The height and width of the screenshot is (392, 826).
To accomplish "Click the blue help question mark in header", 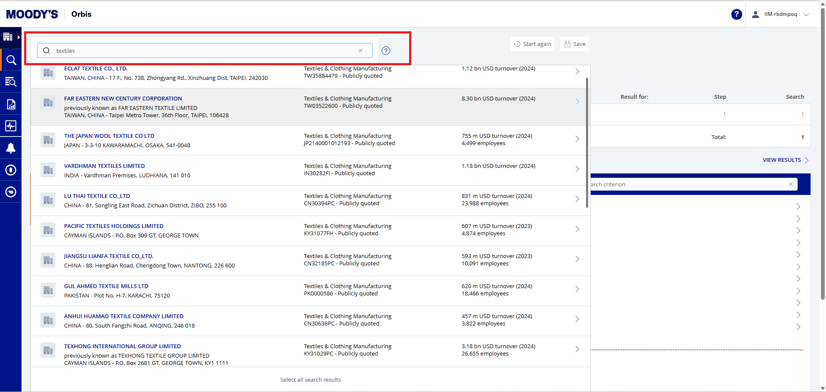I will 736,15.
